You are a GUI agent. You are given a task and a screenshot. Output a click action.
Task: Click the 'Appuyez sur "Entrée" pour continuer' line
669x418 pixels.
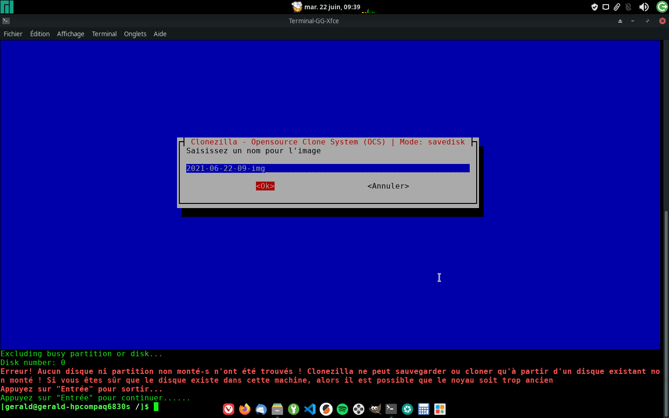(x=96, y=398)
